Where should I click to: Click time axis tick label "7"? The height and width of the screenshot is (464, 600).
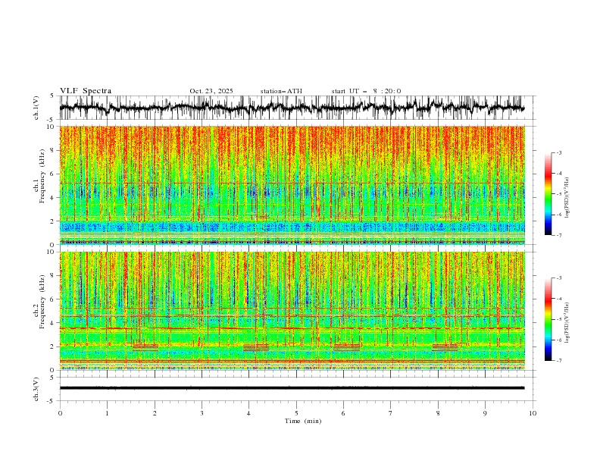click(391, 413)
